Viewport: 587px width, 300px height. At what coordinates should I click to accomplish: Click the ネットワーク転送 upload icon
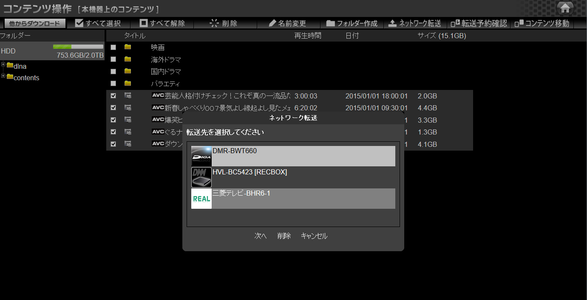coord(391,23)
